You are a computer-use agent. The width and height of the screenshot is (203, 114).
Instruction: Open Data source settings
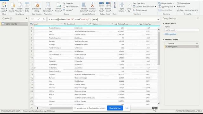coord(36,7)
